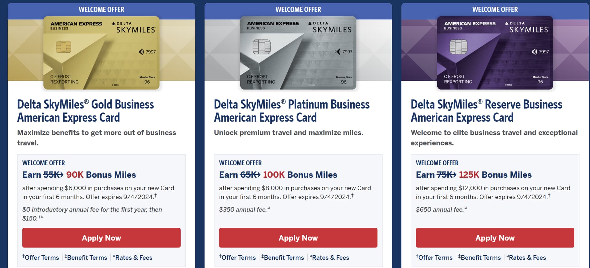Image resolution: width=590 pixels, height=268 pixels.
Task: Open Offer Terms for Reserve Business card
Action: (435, 258)
